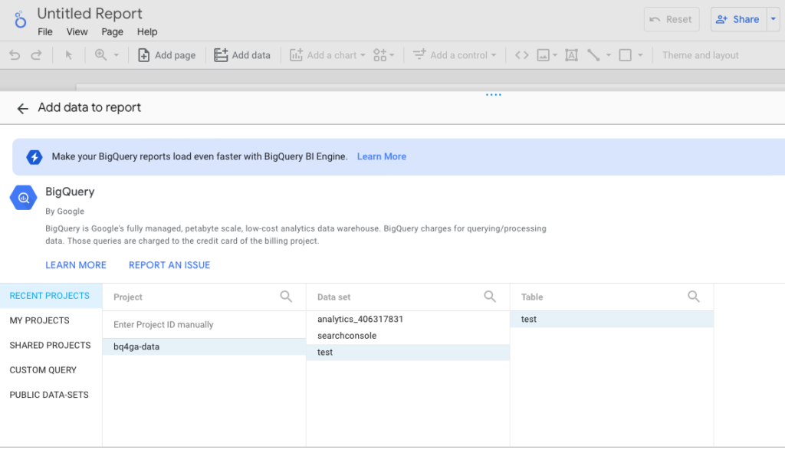The width and height of the screenshot is (785, 466).
Task: Click the Reset button
Action: click(x=672, y=19)
